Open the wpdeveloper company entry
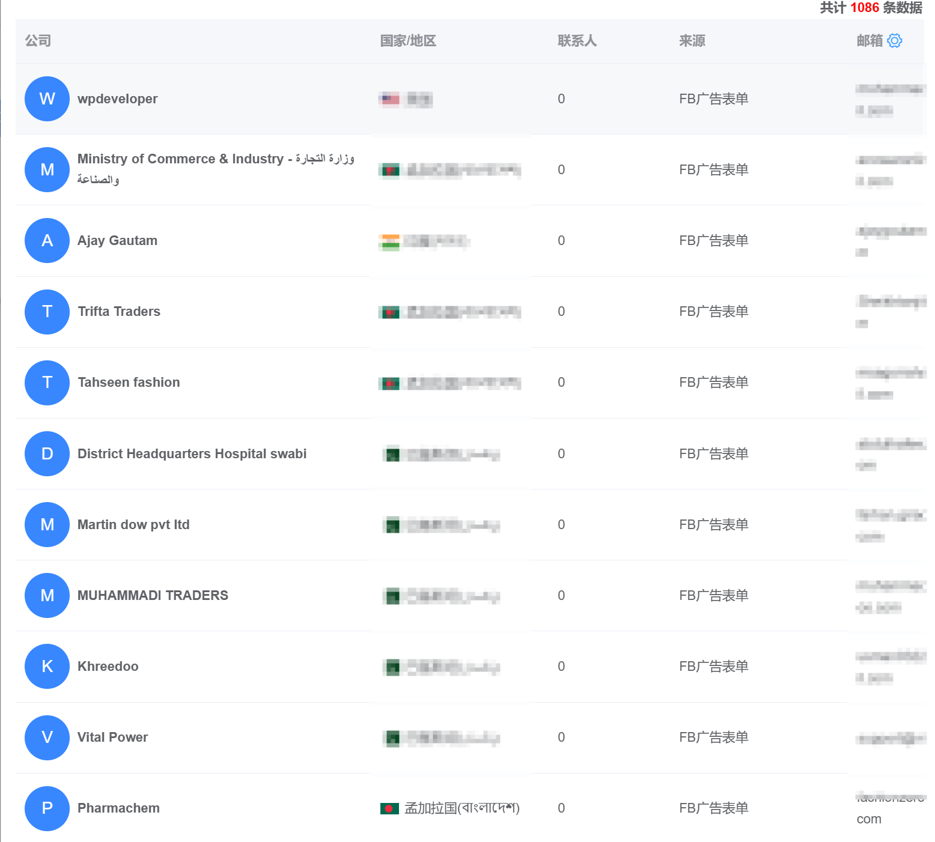The width and height of the screenshot is (935, 842). (117, 98)
